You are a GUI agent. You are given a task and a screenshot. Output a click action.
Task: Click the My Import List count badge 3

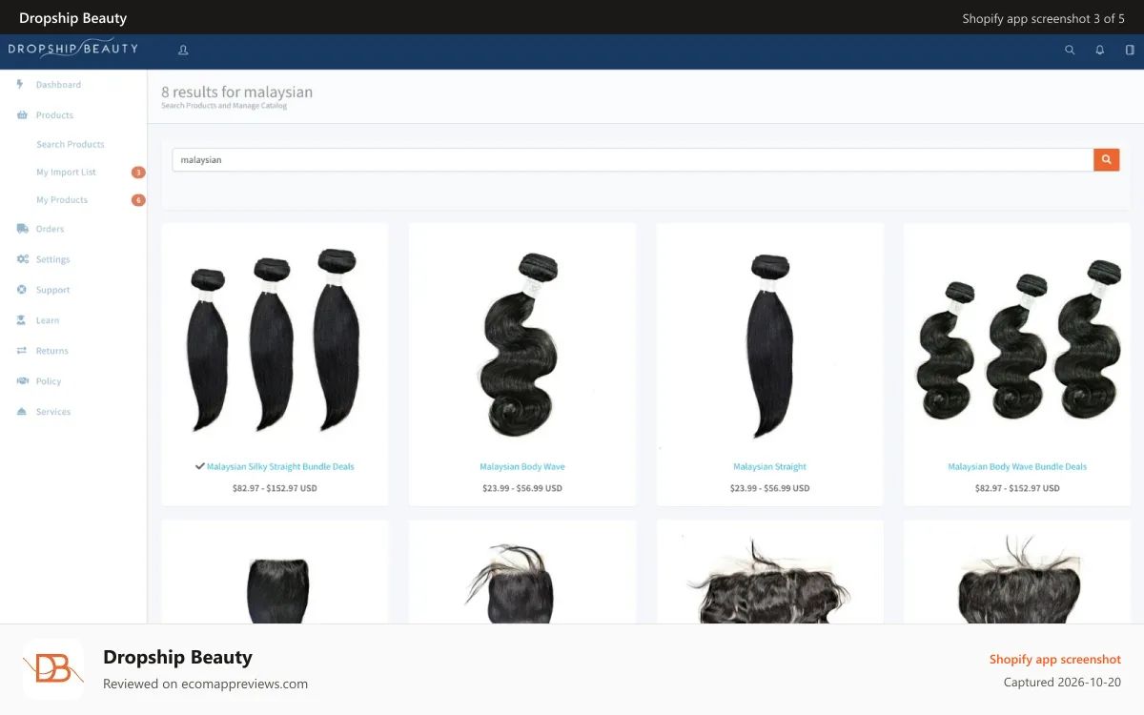(x=138, y=173)
